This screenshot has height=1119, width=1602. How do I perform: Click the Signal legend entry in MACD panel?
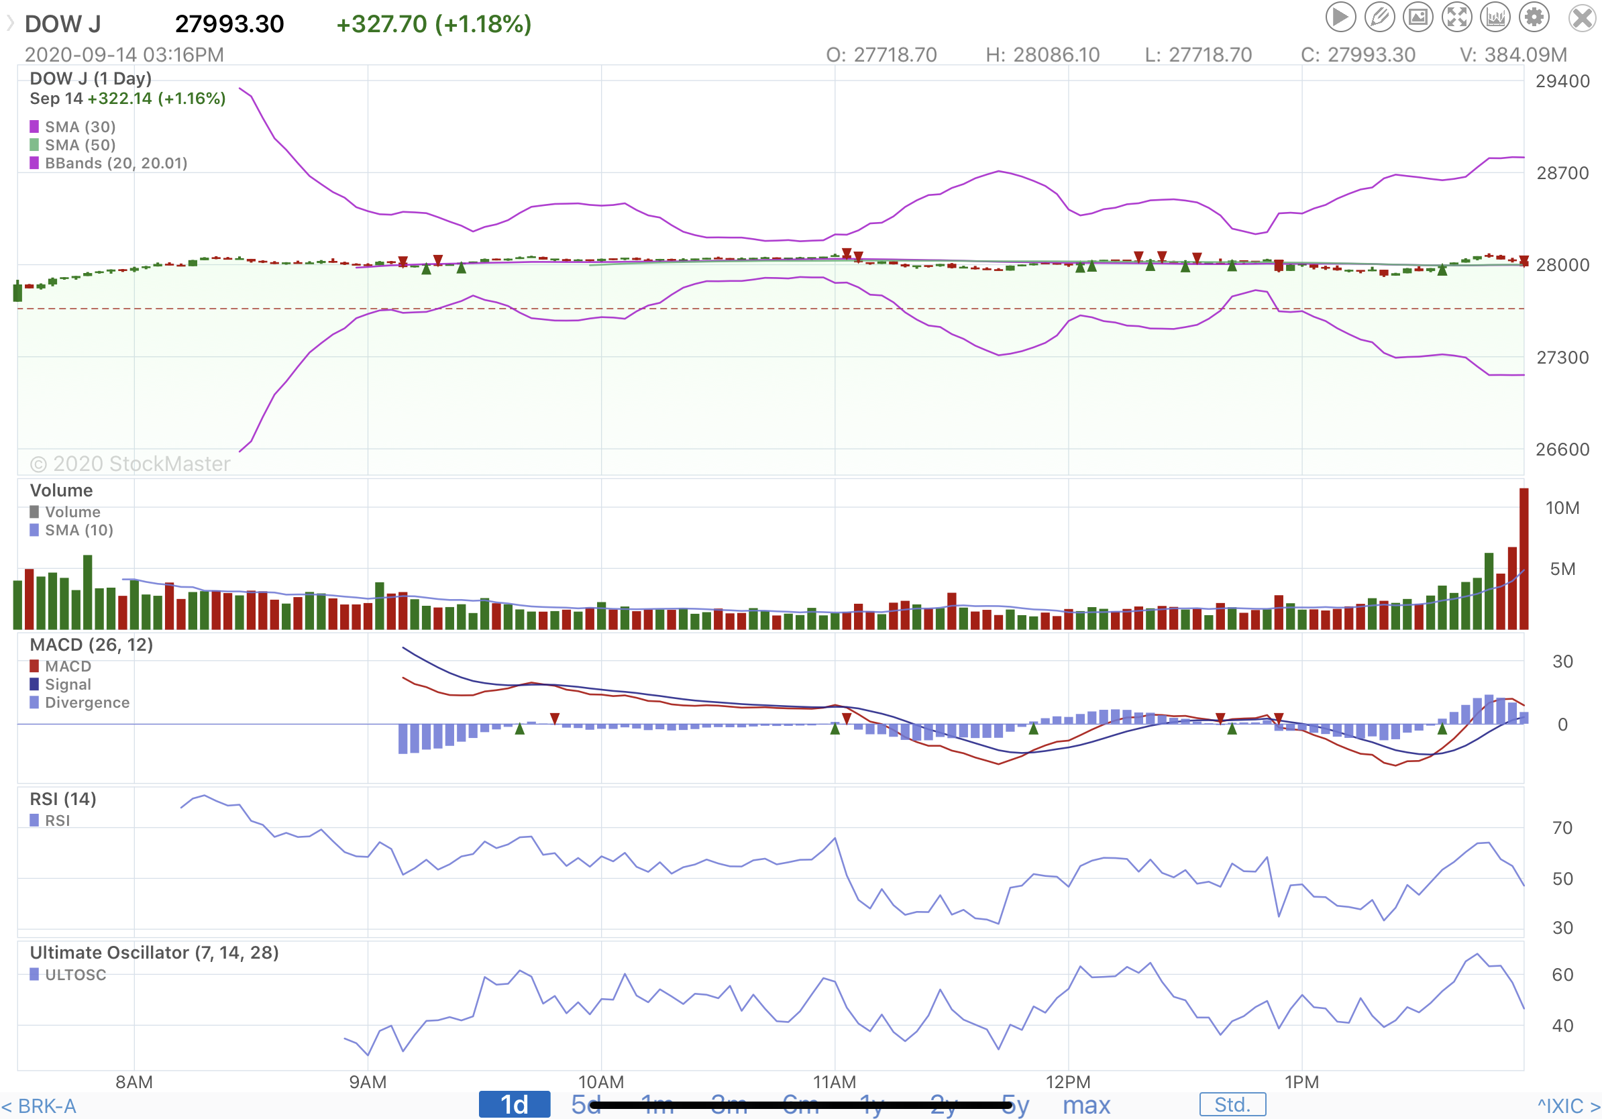pos(60,684)
